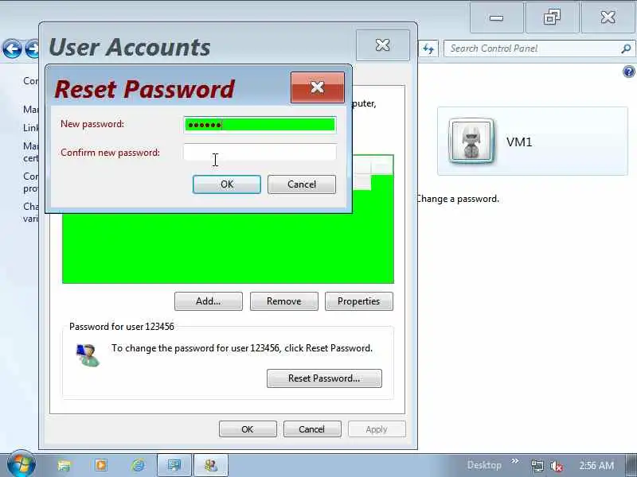637x477 pixels.
Task: Click the blue help question icon
Action: [628, 72]
